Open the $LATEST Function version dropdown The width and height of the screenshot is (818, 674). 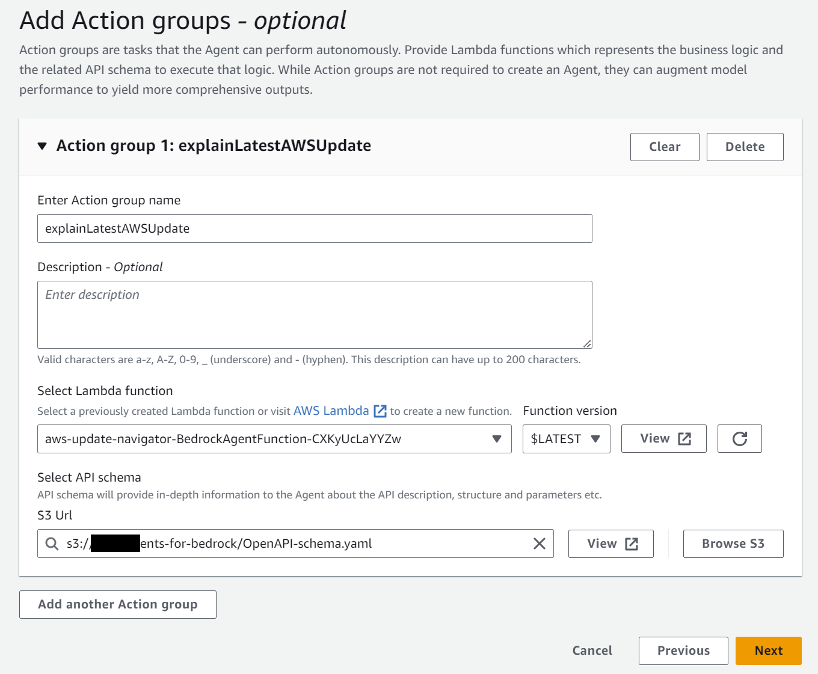pos(565,438)
